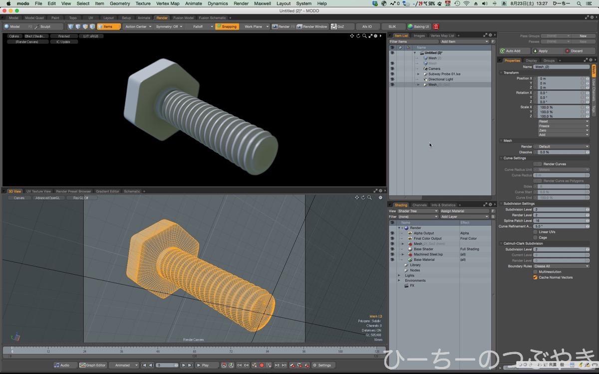Open the Boundary Rules dropdown

point(561,266)
